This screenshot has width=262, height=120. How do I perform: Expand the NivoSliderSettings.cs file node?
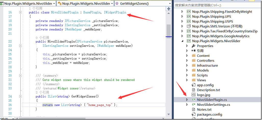pos(187,105)
